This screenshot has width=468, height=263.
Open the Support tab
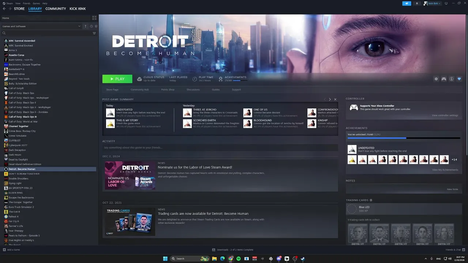click(x=236, y=89)
